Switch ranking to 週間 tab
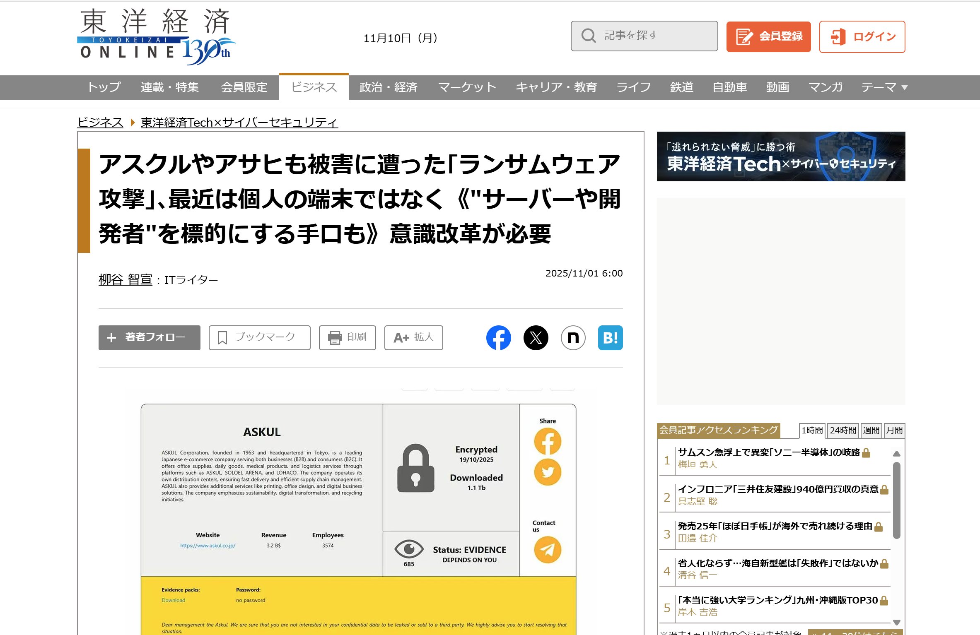The image size is (980, 635). (x=871, y=431)
